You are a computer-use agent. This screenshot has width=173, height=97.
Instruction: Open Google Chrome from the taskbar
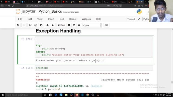tap(88, 95)
